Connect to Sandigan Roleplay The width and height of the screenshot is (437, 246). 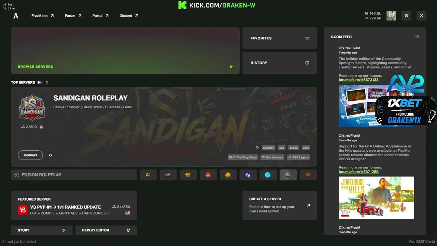click(x=30, y=155)
